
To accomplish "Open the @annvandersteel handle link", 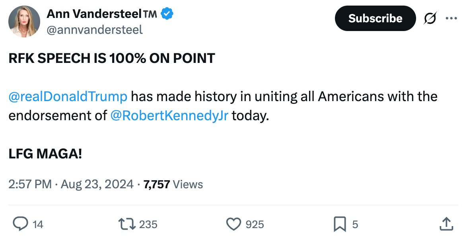I will coord(95,30).
